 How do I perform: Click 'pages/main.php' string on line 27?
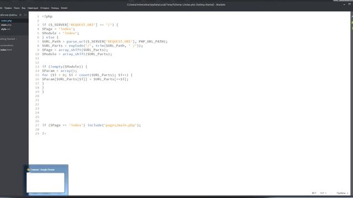(x=120, y=125)
